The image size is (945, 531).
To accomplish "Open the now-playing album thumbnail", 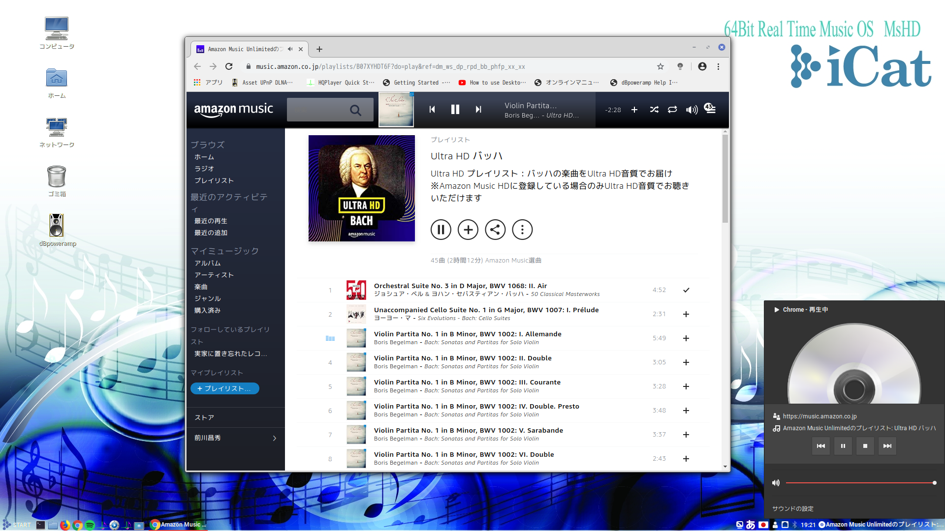I will 396,110.
